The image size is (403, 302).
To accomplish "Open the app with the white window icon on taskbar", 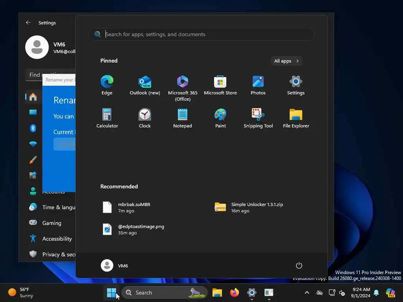I will [269, 293].
